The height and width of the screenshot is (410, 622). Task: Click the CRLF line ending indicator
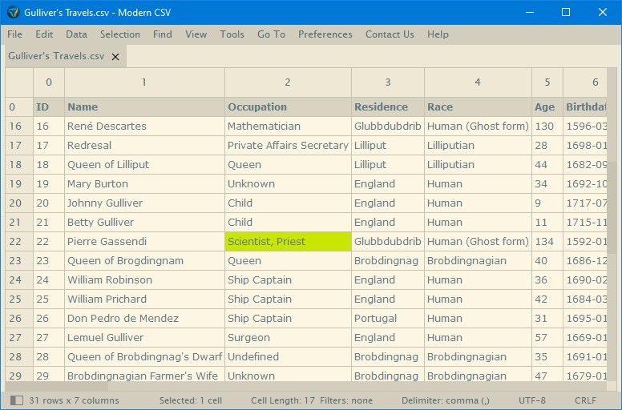click(585, 400)
